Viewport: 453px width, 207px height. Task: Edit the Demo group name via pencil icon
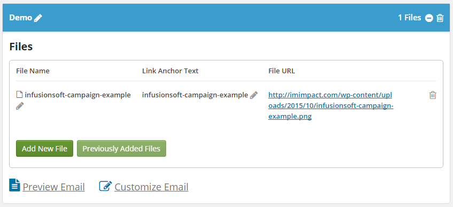point(38,18)
